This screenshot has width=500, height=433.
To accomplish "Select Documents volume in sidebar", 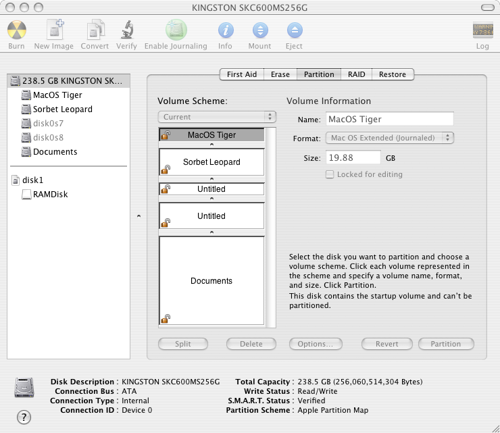I will pyautogui.click(x=68, y=152).
